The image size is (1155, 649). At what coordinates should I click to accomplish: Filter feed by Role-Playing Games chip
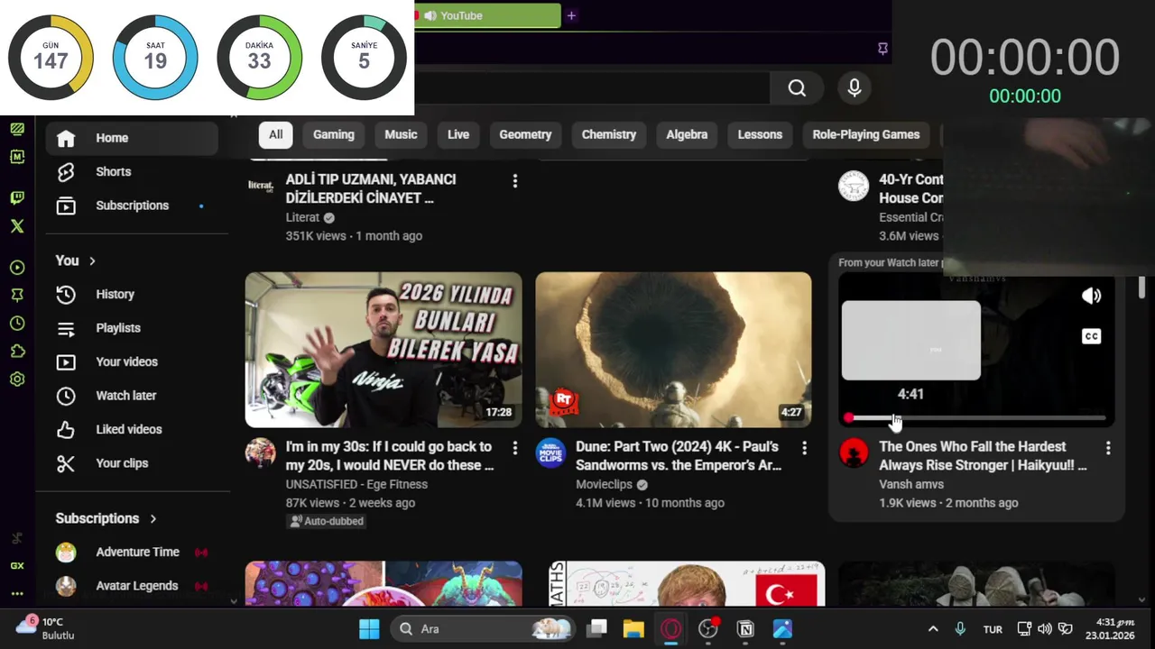[x=866, y=134]
